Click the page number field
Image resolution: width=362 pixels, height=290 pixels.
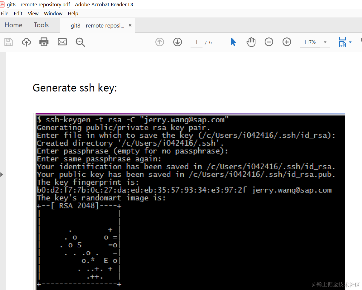coord(196,42)
